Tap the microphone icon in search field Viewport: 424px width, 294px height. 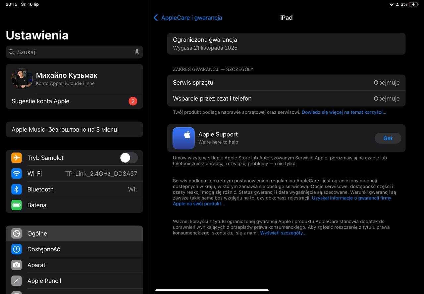click(x=137, y=52)
